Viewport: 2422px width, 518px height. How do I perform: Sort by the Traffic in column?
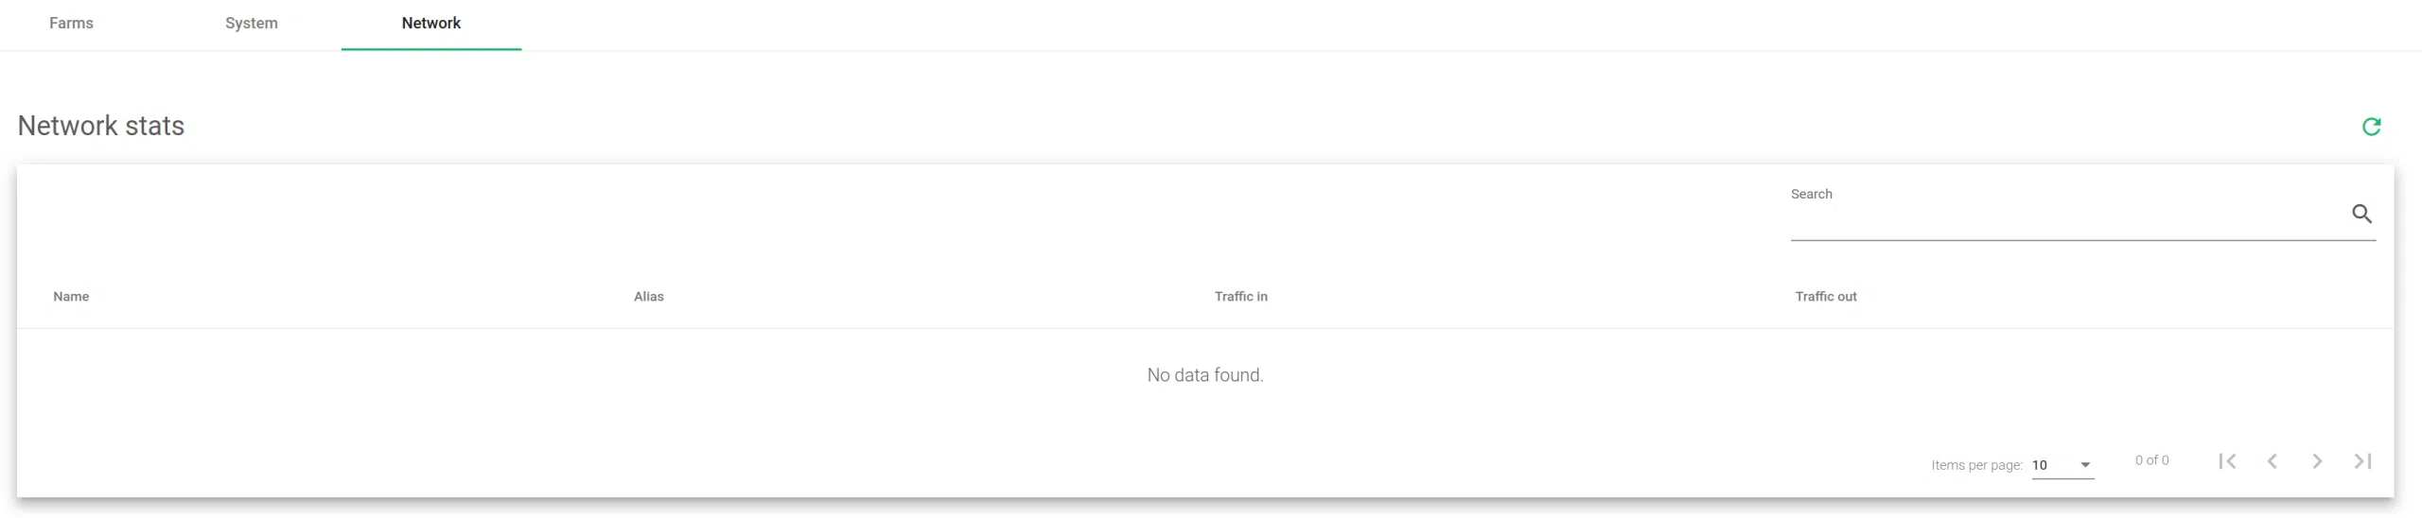point(1240,297)
